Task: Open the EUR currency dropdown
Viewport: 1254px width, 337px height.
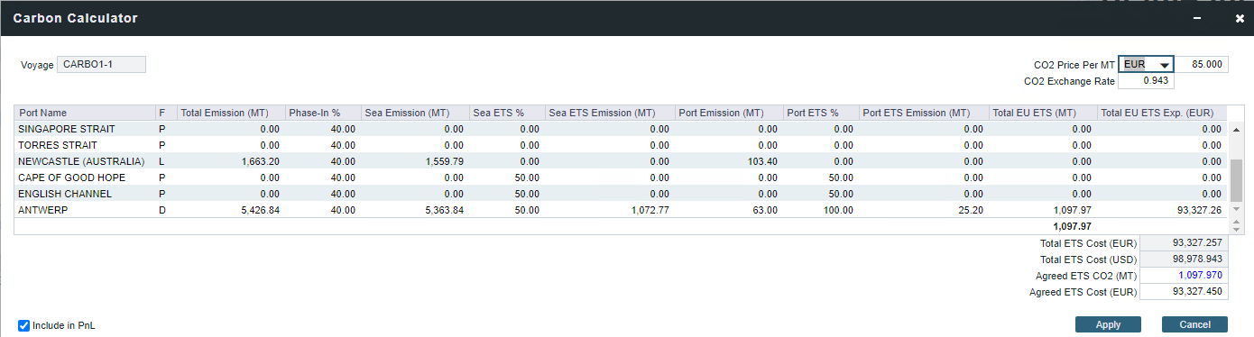Action: click(1146, 65)
